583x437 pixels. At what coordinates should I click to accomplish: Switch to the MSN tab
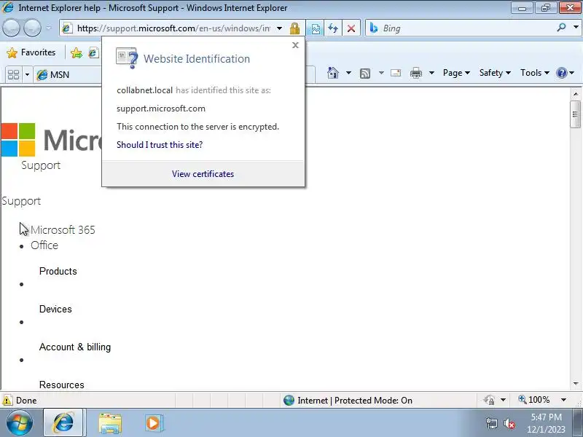point(67,75)
